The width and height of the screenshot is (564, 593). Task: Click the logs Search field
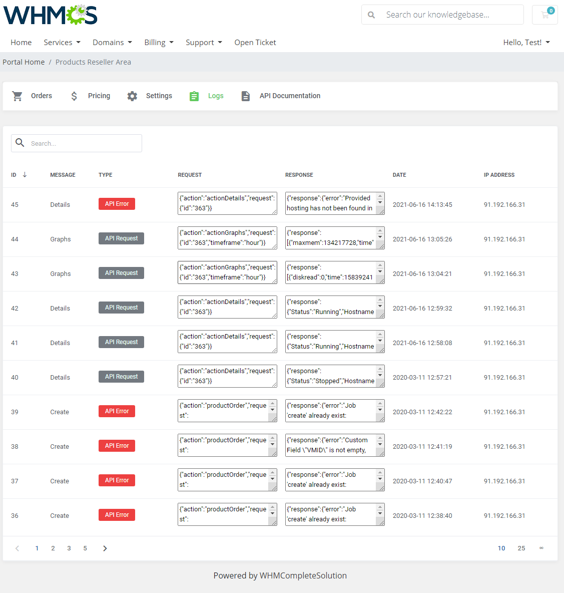coord(77,143)
